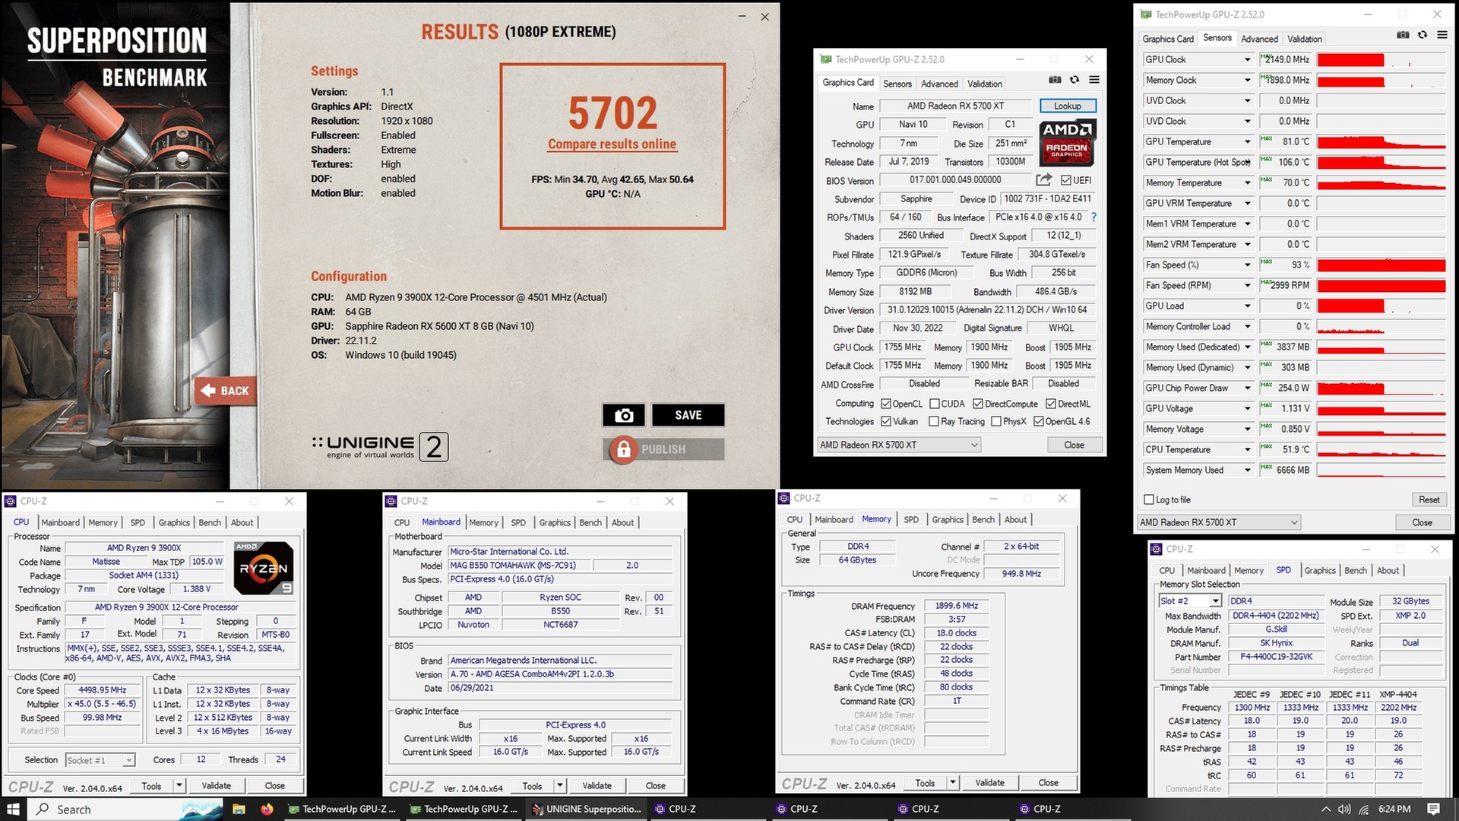This screenshot has width=1459, height=821.
Task: Toggle the Vulkan checkbox
Action: (x=886, y=421)
